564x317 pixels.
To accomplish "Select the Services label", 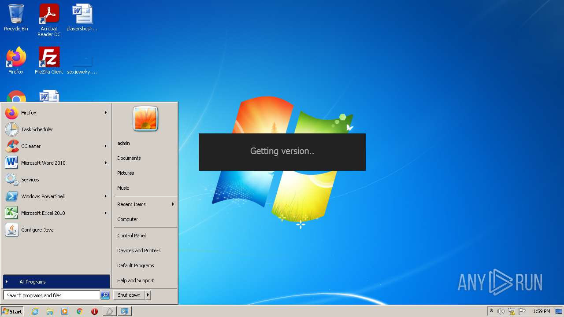I will (30, 180).
